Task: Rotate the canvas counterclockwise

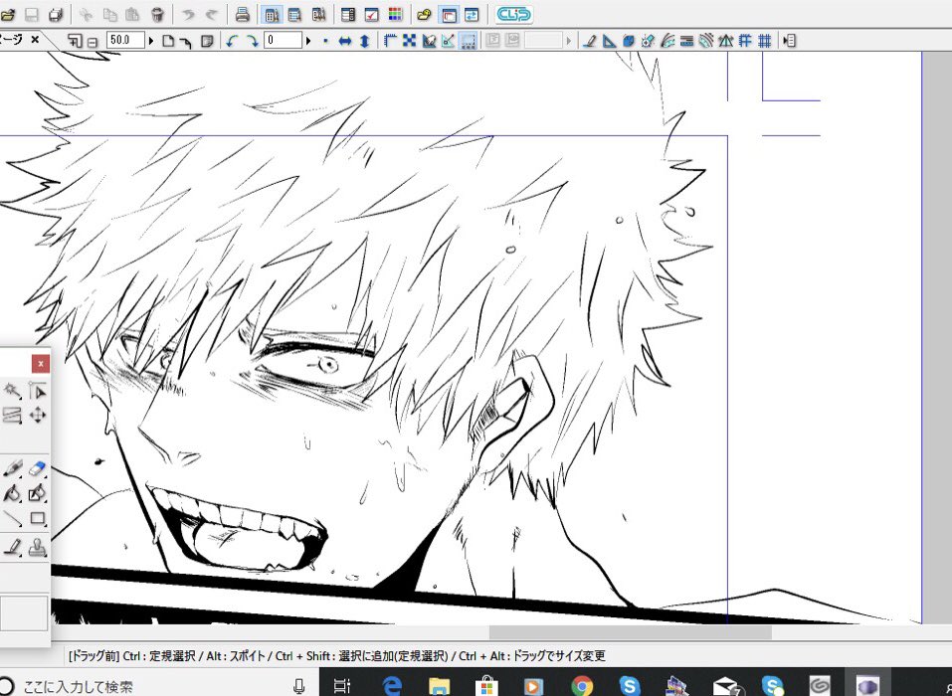Action: pyautogui.click(x=232, y=41)
